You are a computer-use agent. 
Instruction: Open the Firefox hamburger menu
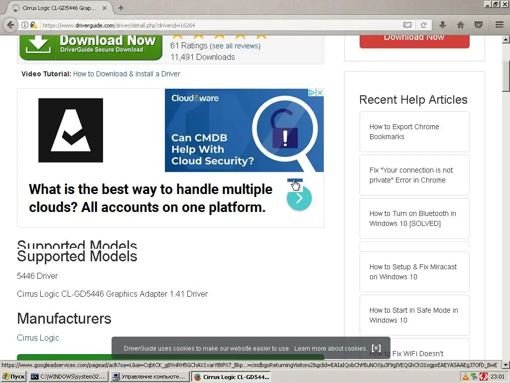[500, 25]
